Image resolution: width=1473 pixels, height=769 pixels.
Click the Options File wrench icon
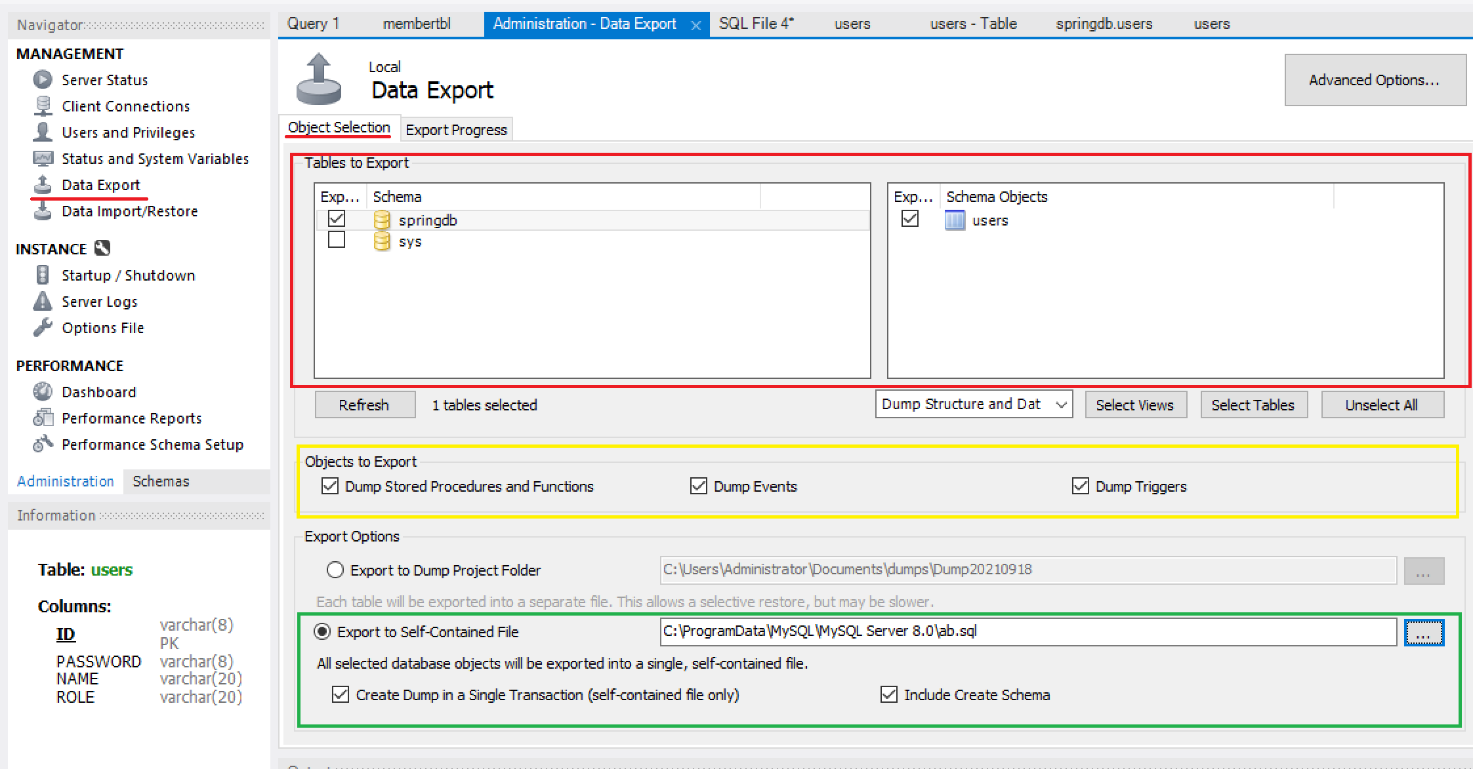43,327
